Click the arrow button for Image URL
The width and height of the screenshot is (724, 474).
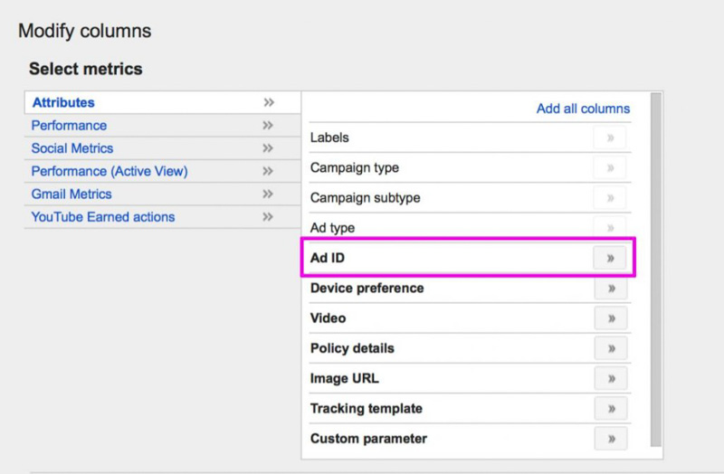[610, 378]
